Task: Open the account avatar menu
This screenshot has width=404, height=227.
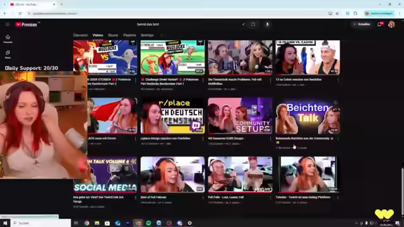Action: tap(391, 24)
